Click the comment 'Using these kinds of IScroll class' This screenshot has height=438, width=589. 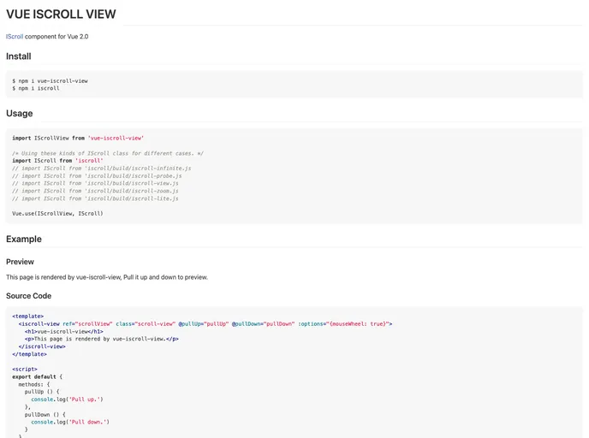pos(108,153)
